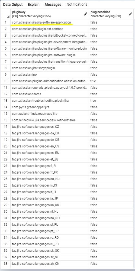Select the languages.ru_RU cell
Viewport: 135px width, 271px height.
click(50, 244)
